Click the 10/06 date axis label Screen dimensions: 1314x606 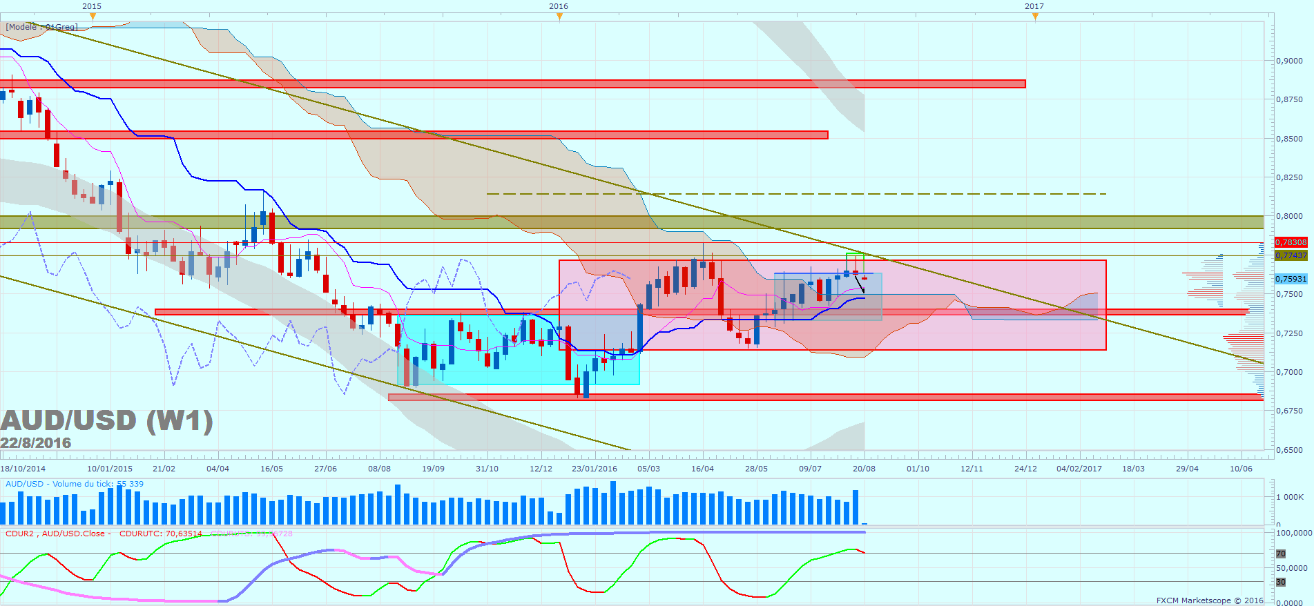[1241, 469]
